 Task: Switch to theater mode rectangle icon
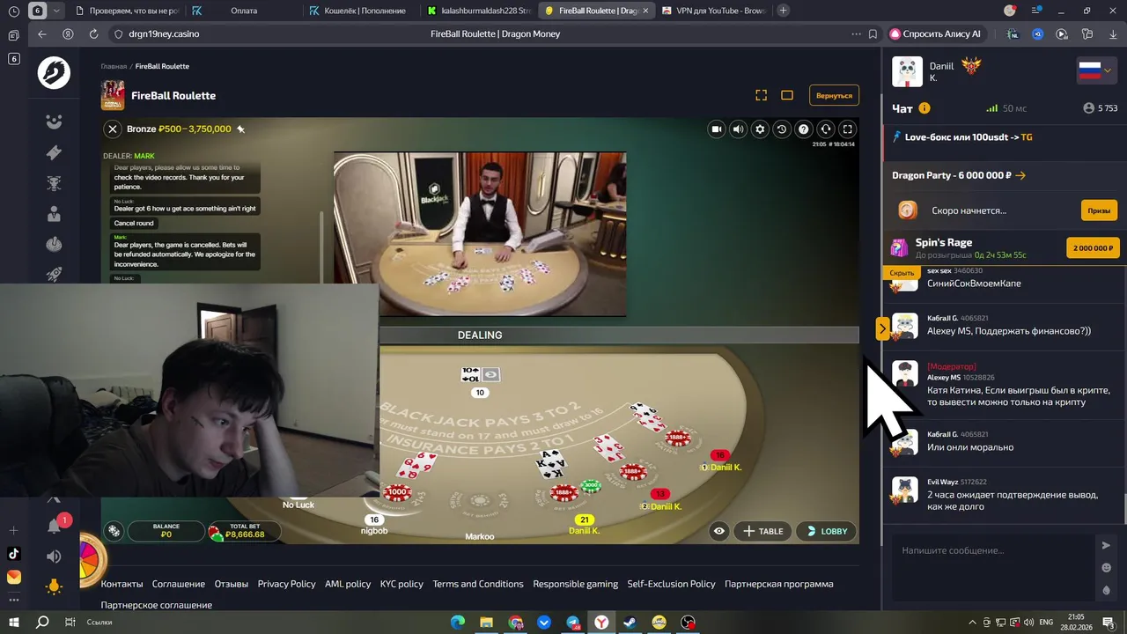[787, 95]
